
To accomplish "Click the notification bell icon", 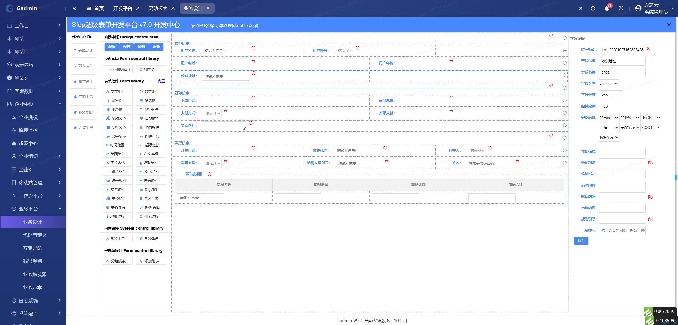I will pos(607,8).
